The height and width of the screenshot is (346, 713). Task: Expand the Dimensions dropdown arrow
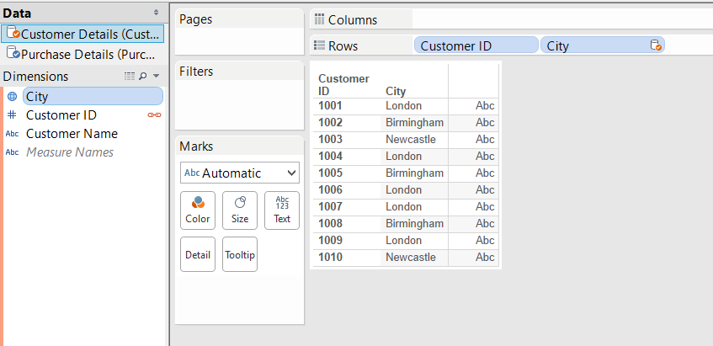tap(156, 76)
